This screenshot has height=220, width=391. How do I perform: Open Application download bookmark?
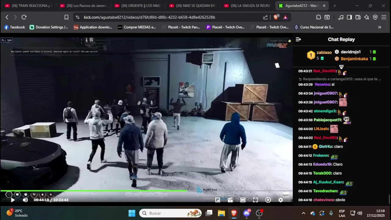[93, 27]
